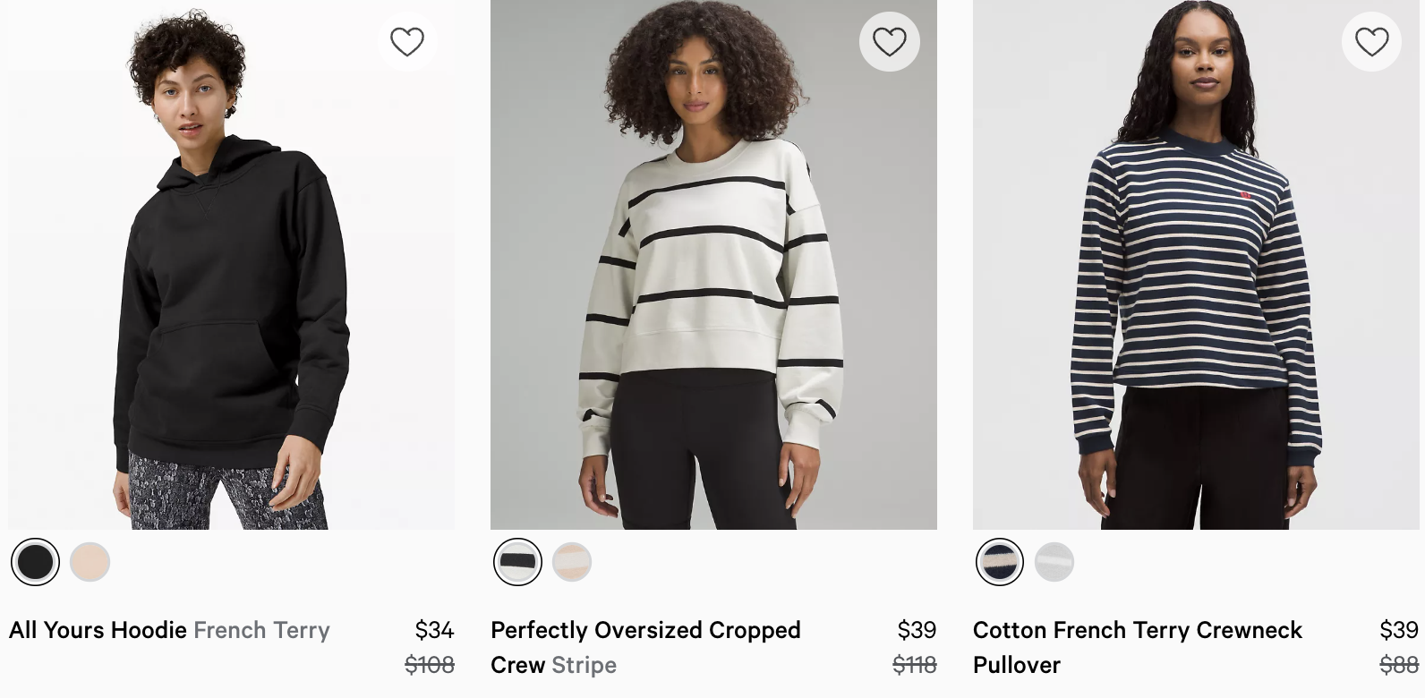1425x698 pixels.
Task: Choose the beige swatch for All Yours Hoodie
Action: click(x=90, y=562)
